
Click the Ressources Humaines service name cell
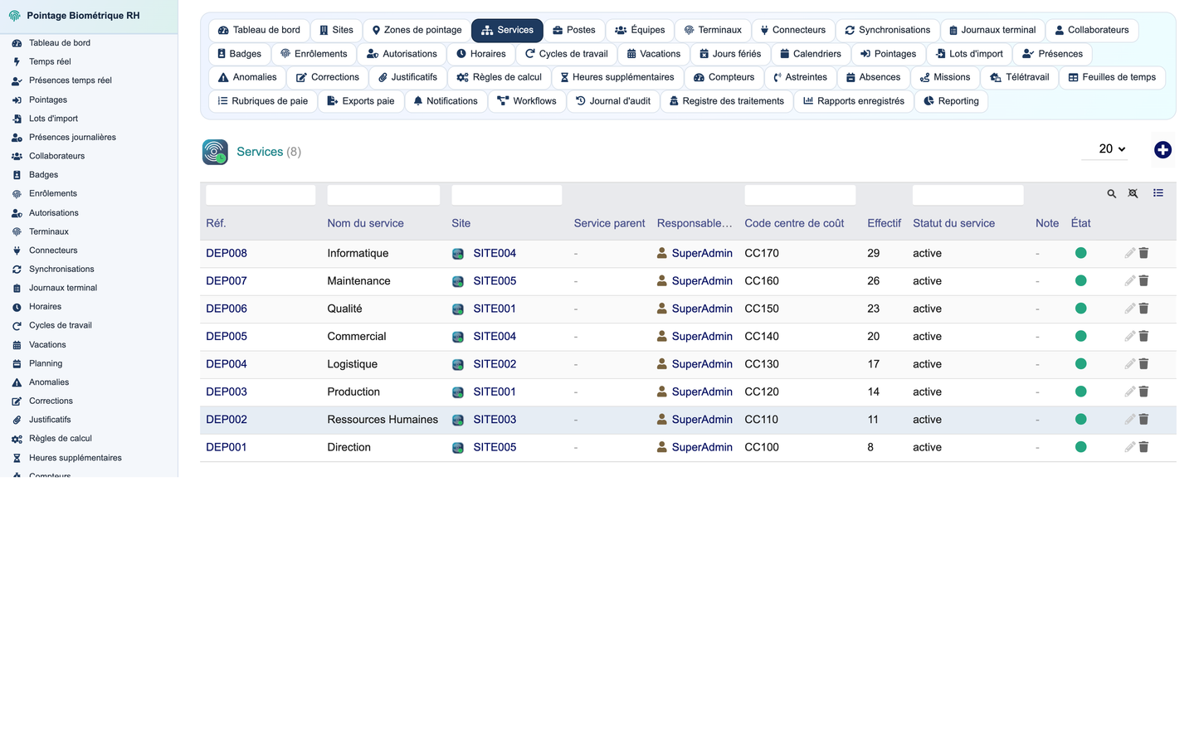(383, 420)
